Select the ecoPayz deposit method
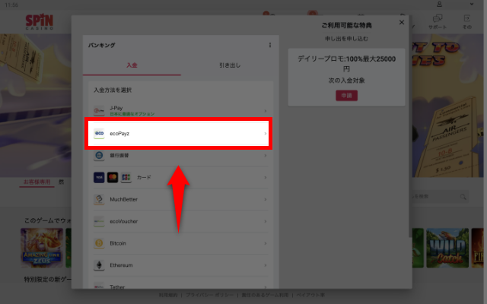 coord(177,134)
